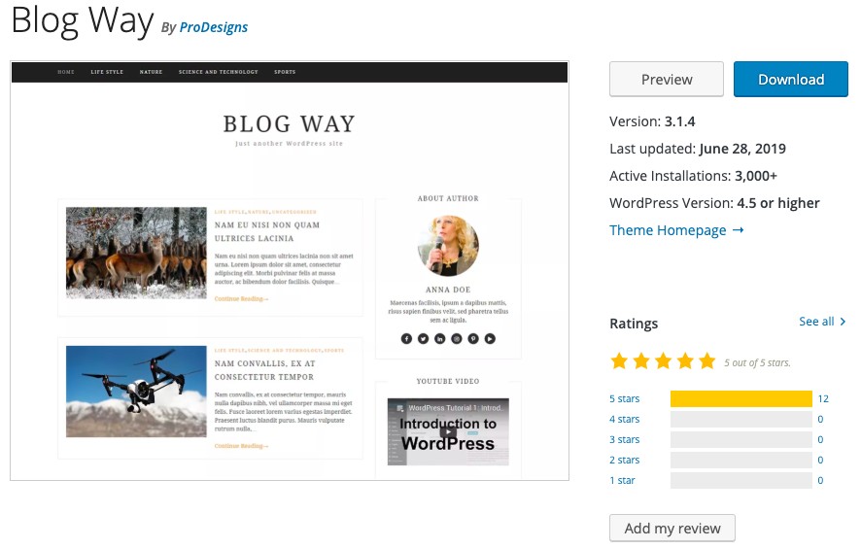The image size is (861, 548).
Task: Select SCIENCE AND TECHNOLOGY in preview menu
Action: point(218,72)
